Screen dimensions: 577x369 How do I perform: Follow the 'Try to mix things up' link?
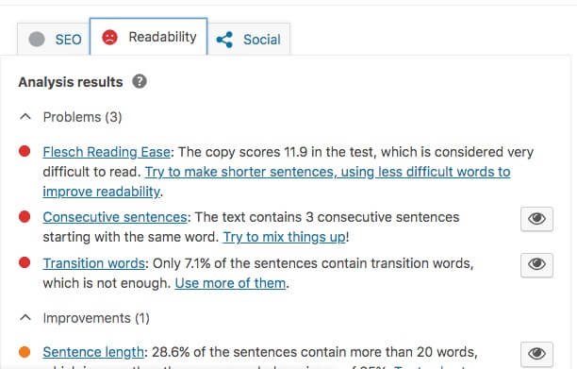pyautogui.click(x=285, y=237)
